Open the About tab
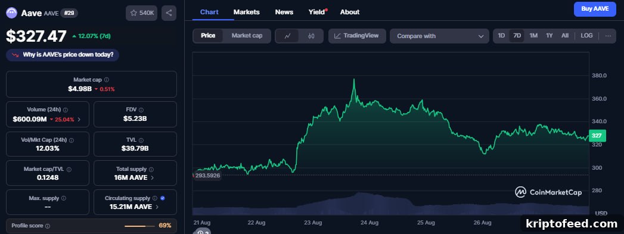 350,12
